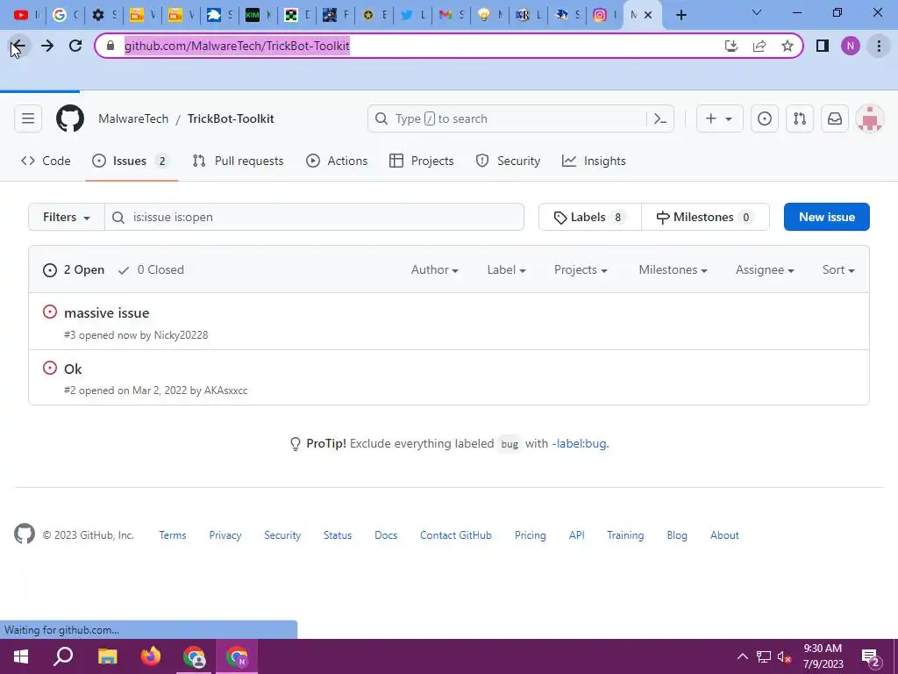Switch to the Gmail tab
898x674 pixels.
pos(452,16)
